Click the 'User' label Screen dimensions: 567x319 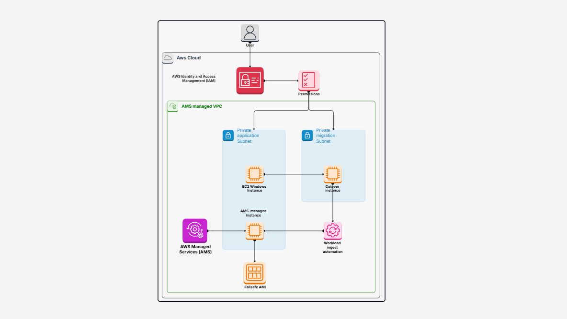coord(250,45)
